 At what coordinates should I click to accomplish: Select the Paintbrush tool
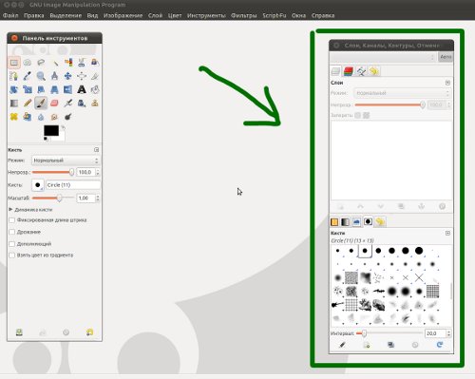coord(41,104)
